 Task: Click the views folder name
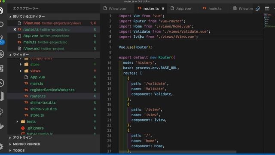point(35,71)
